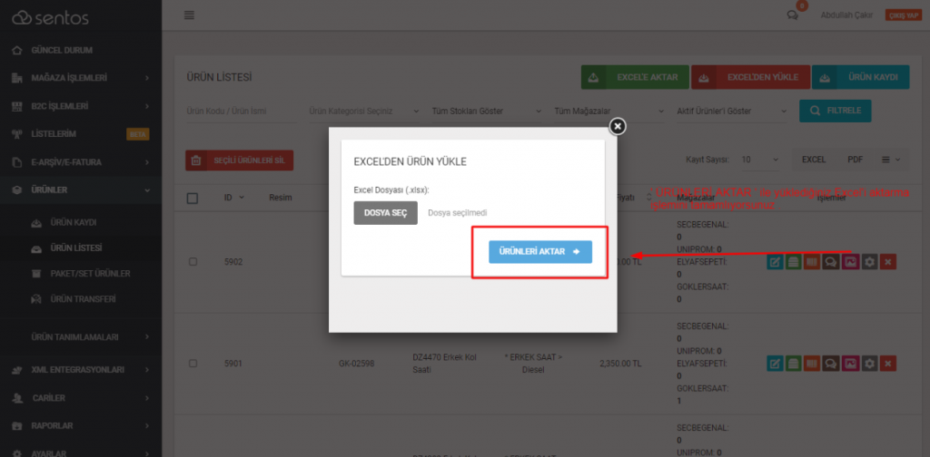Expand the Mağaza İşlemleri sidebar menu
This screenshot has width=930, height=457.
coord(81,78)
